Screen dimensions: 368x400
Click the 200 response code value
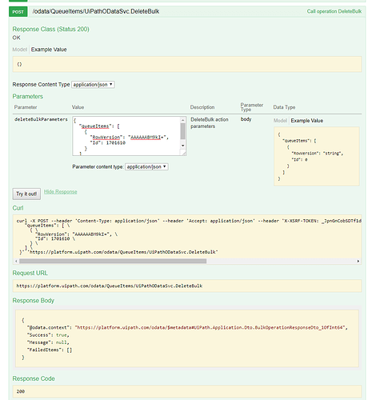pos(21,391)
